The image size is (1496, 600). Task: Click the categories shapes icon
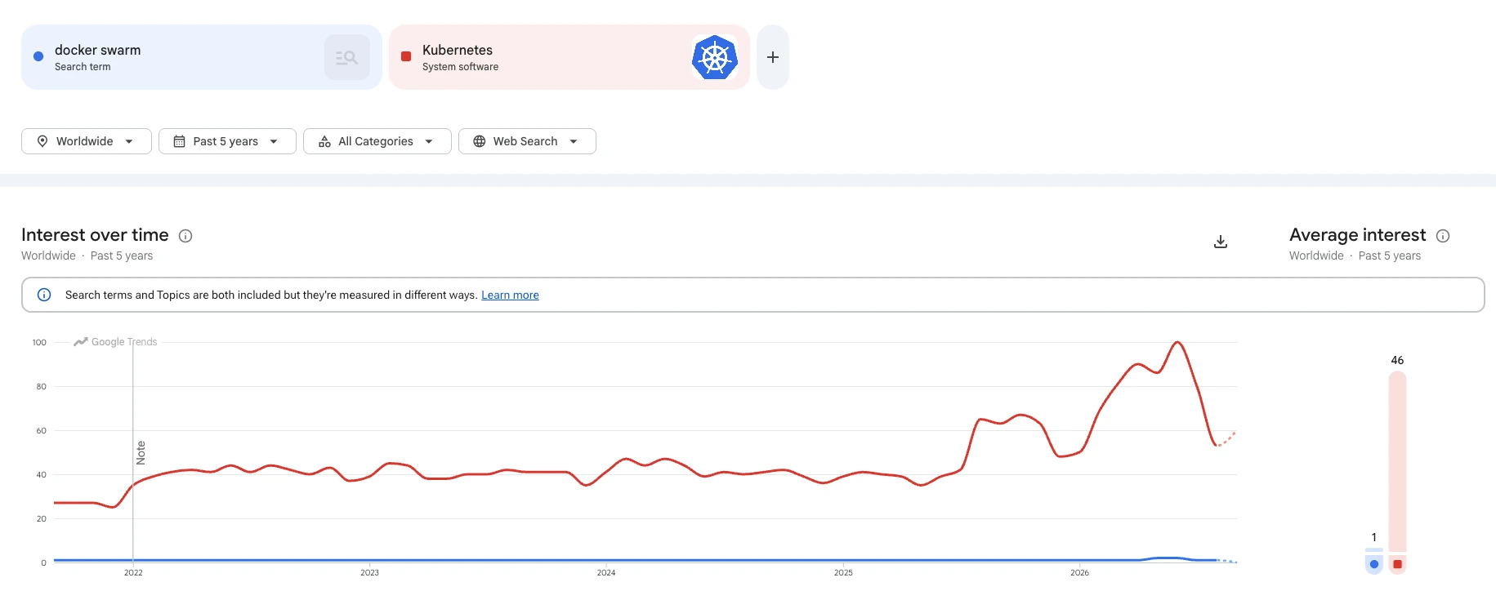324,141
